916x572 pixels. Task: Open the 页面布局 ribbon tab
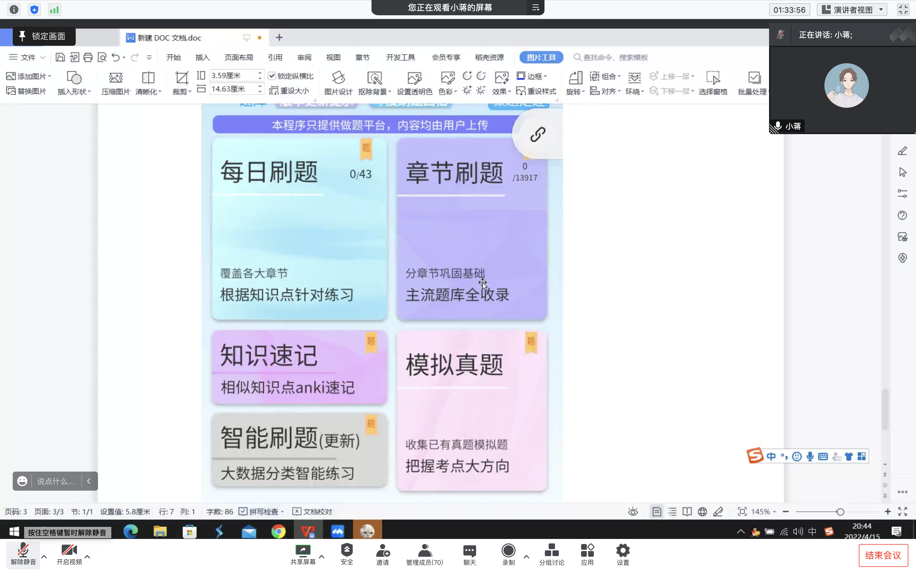239,58
